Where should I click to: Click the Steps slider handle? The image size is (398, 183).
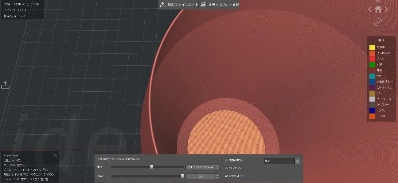coord(183,176)
